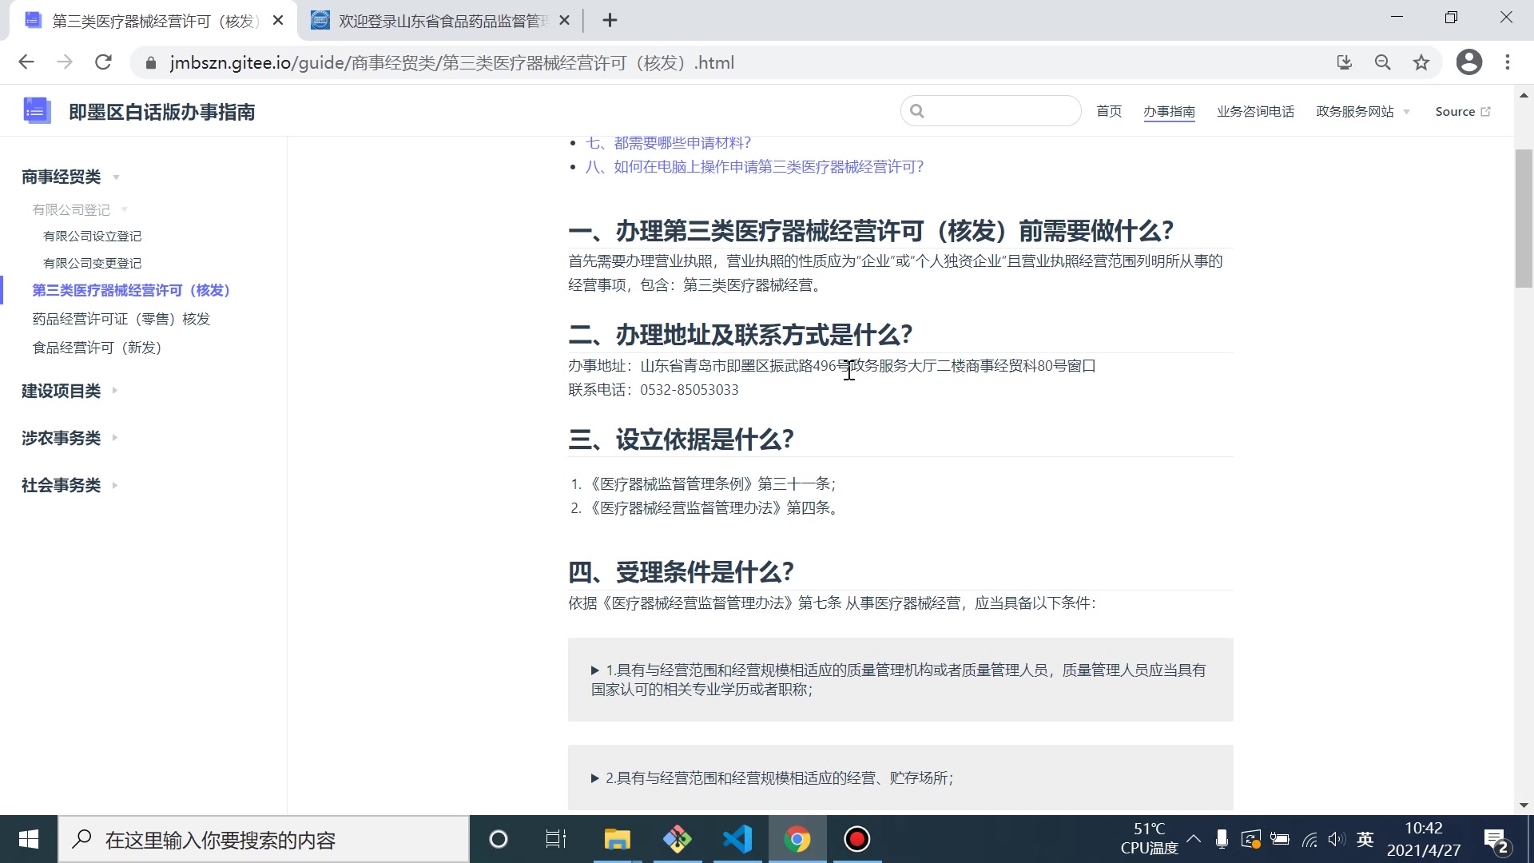This screenshot has width=1534, height=863.
Task: Expand the 建设项目类 sidebar group
Action: coord(69,391)
